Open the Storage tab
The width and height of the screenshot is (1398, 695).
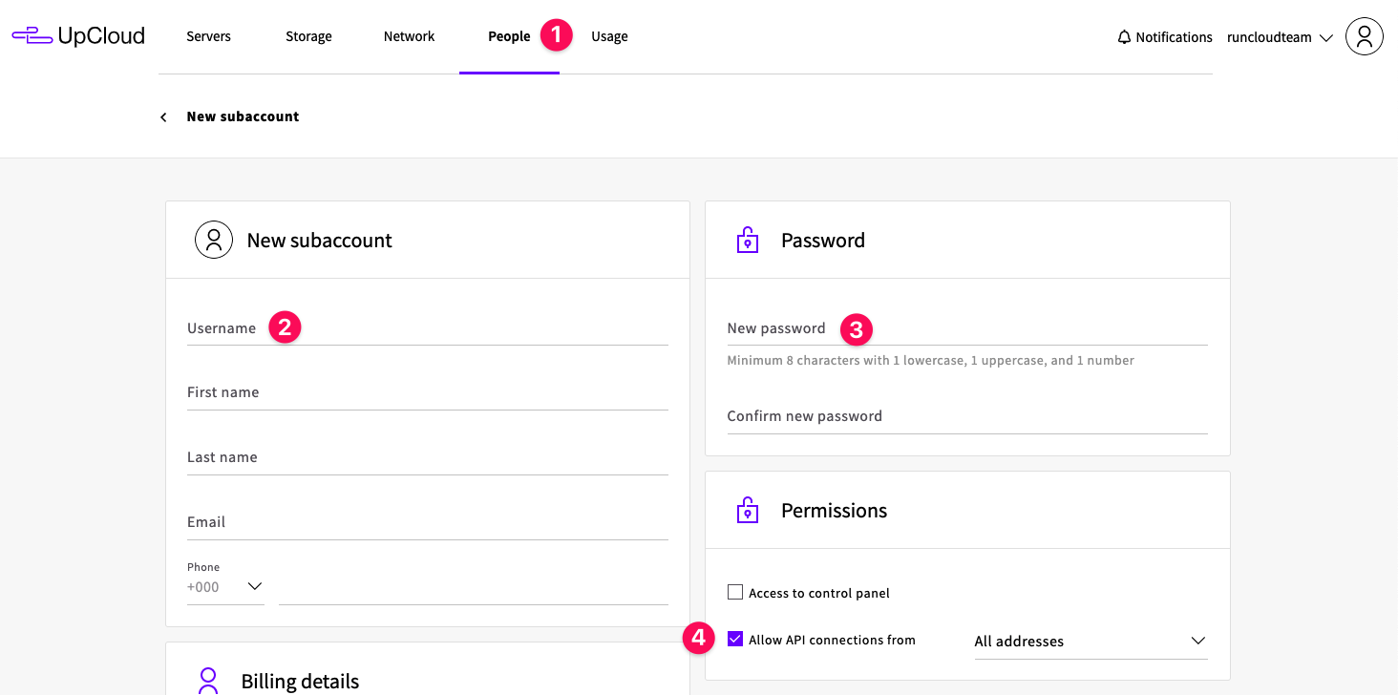click(x=308, y=36)
